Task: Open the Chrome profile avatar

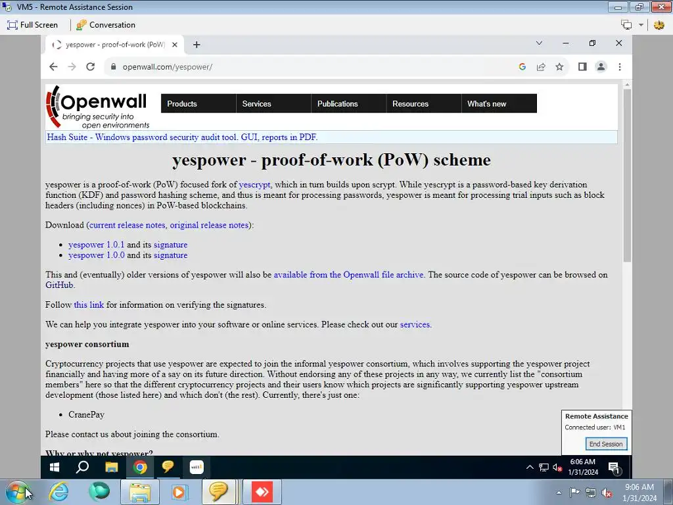Action: [601, 66]
